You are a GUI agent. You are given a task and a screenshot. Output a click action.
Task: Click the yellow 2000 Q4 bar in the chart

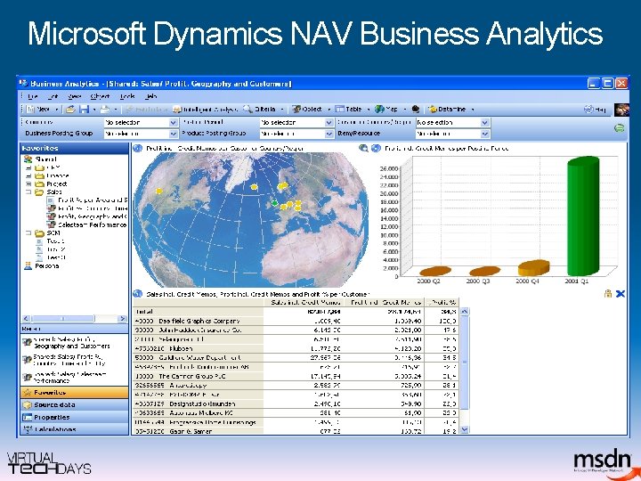(533, 267)
